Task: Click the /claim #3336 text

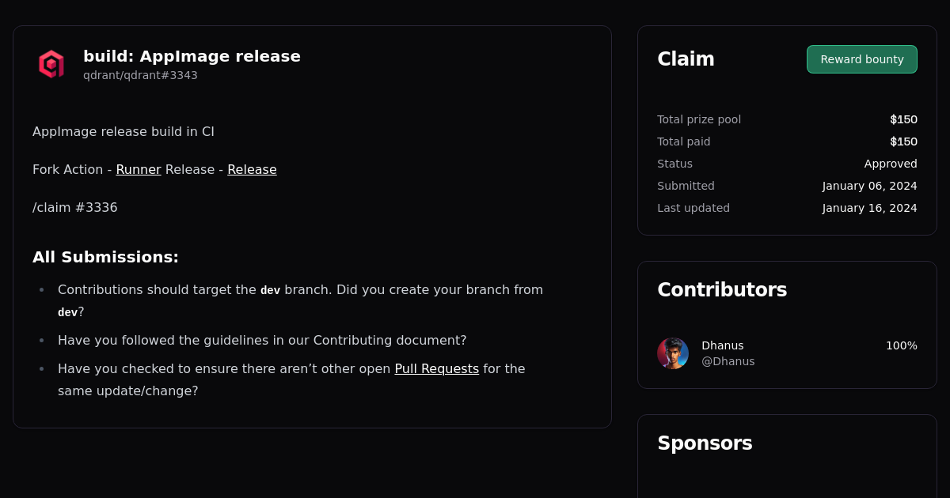Action: click(x=75, y=207)
